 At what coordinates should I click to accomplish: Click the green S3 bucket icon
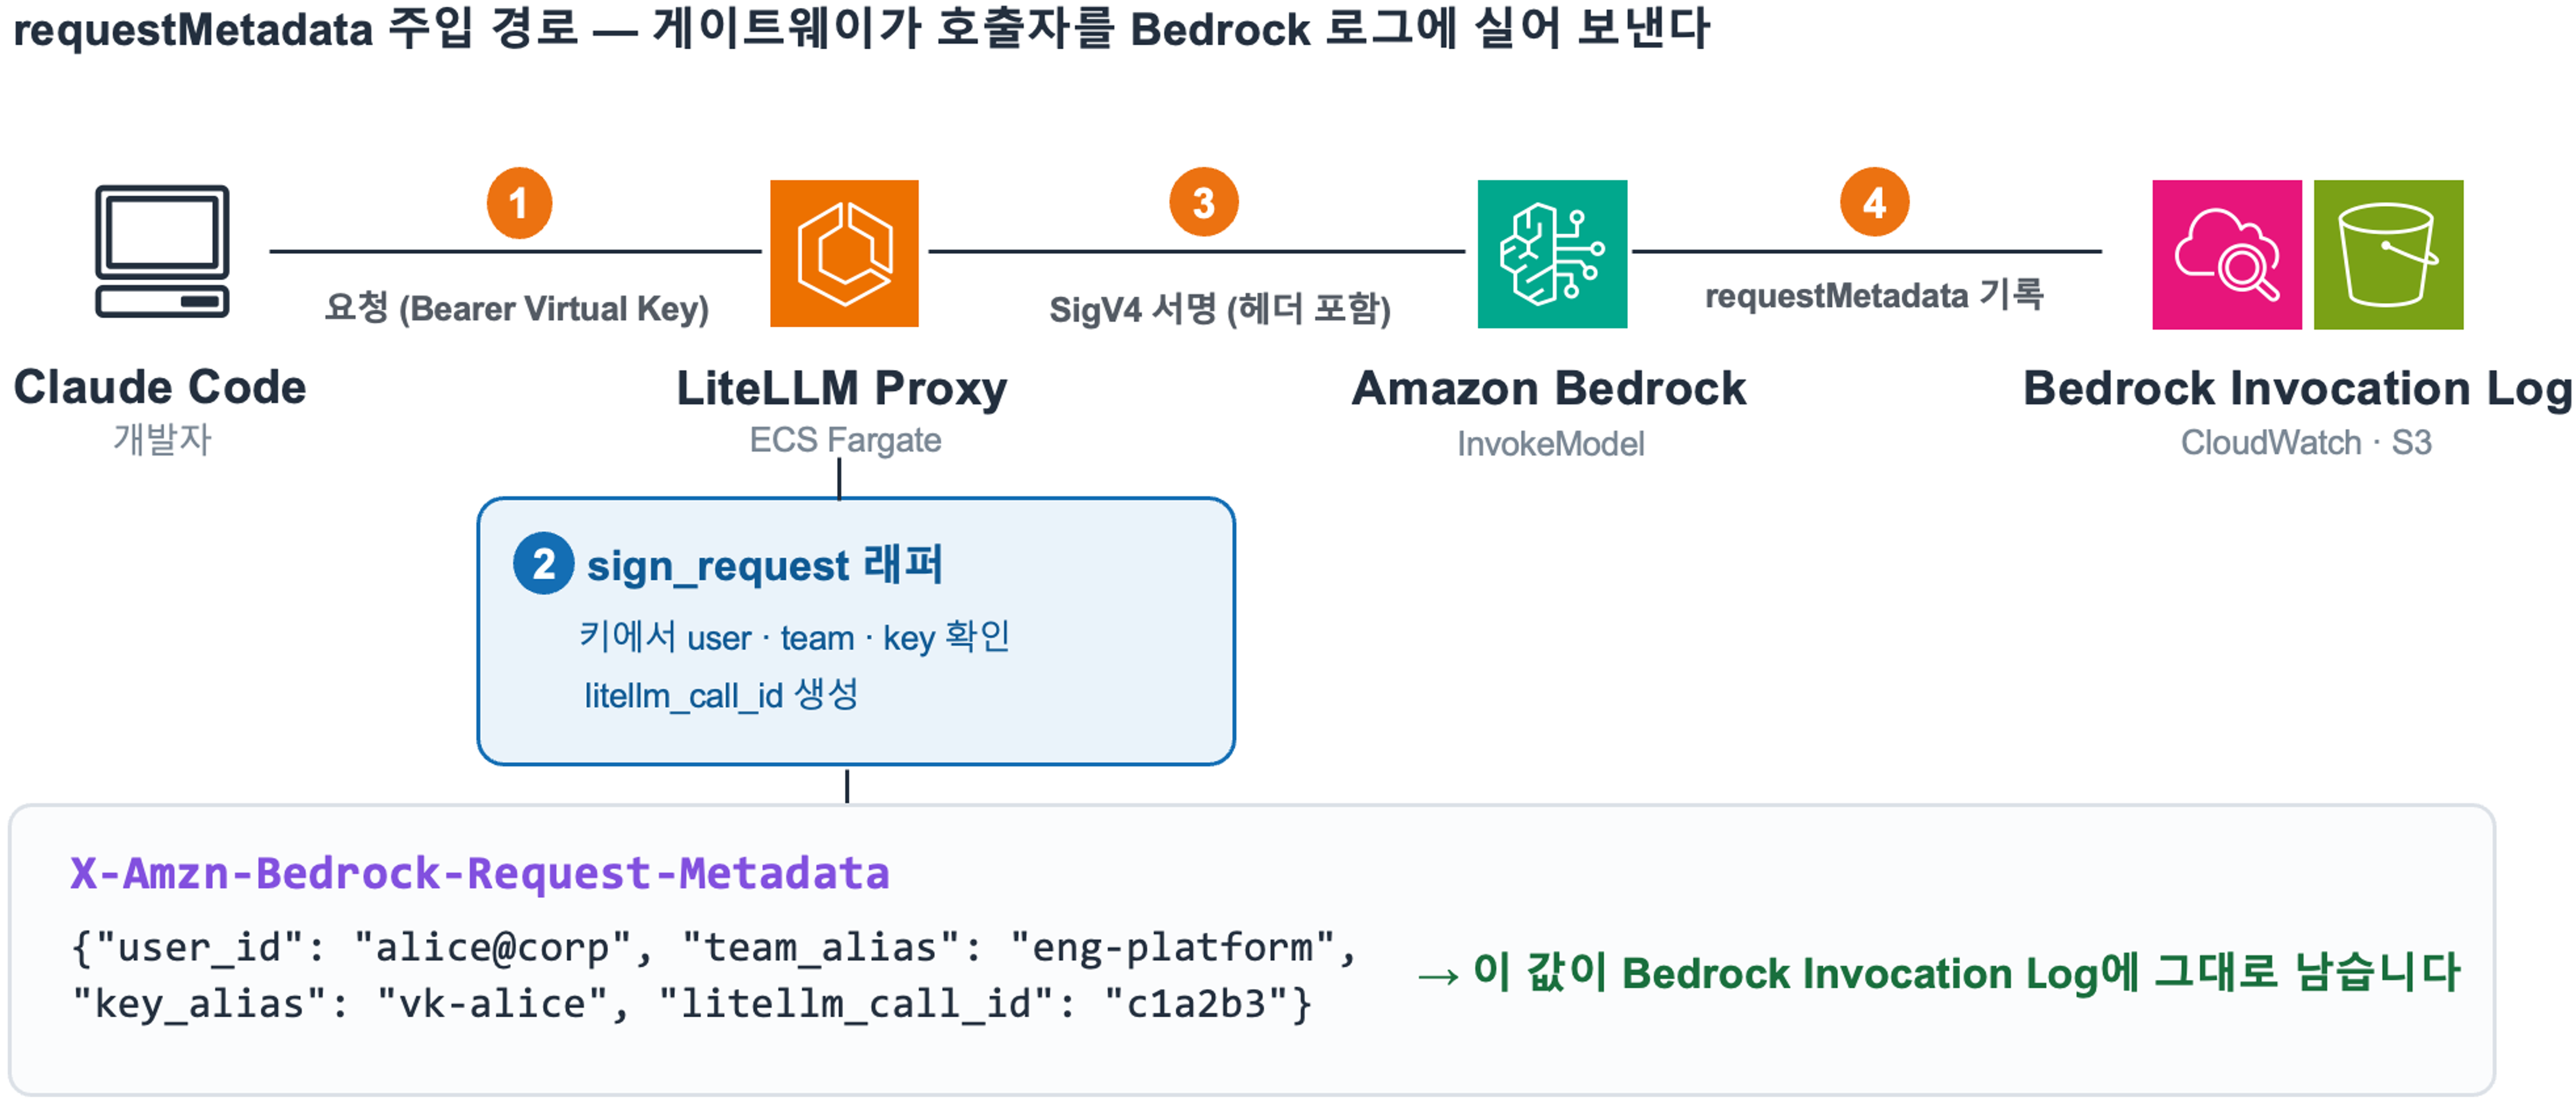pos(2388,255)
